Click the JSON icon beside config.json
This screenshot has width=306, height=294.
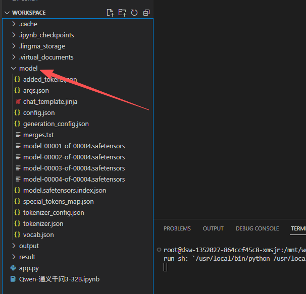(17, 112)
